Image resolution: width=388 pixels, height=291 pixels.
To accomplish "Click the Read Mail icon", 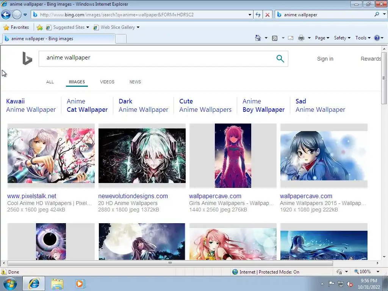I will click(291, 38).
